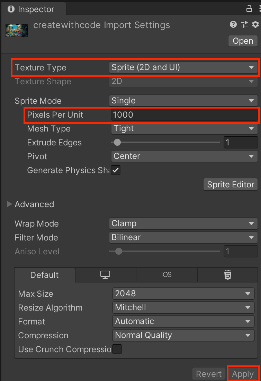Image resolution: width=261 pixels, height=381 pixels.
Task: Open the Sprite Editor
Action: [231, 185]
